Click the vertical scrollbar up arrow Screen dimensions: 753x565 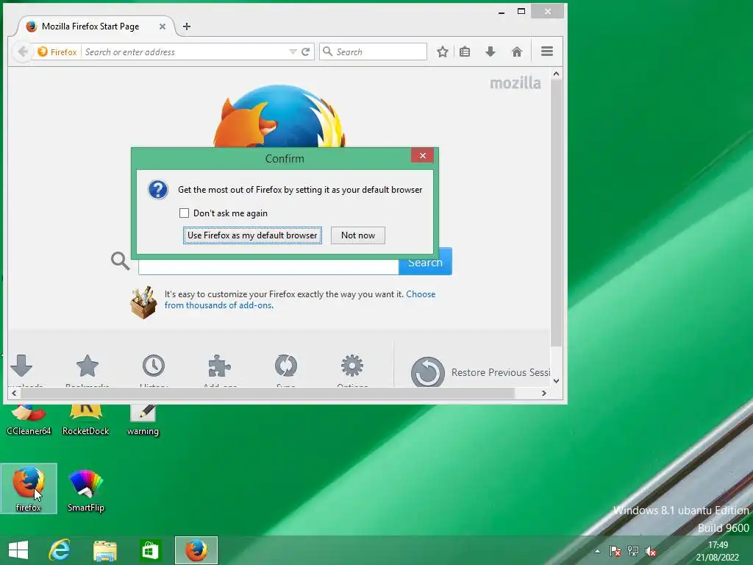pos(556,74)
